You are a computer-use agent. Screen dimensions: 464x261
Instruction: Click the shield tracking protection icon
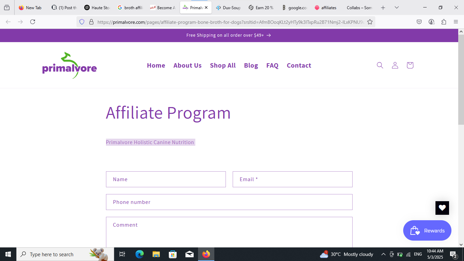[x=82, y=22]
